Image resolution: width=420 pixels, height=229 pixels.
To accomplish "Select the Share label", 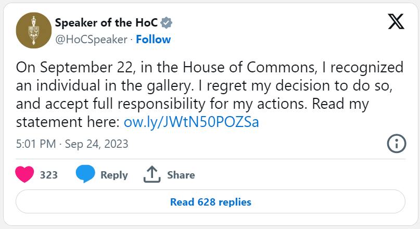I will [x=181, y=175].
